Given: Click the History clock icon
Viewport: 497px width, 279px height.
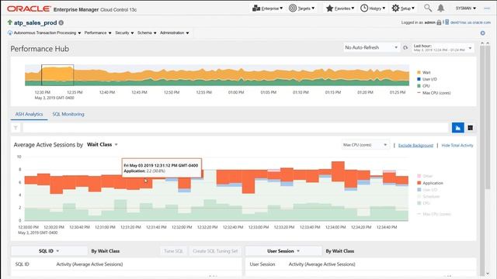Looking at the screenshot, I should point(364,9).
